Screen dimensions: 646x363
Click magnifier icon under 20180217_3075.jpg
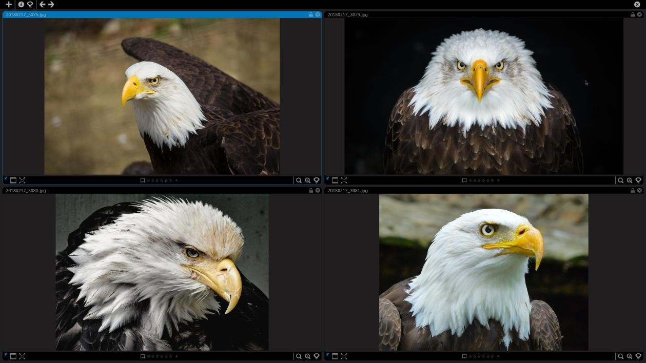click(x=299, y=180)
